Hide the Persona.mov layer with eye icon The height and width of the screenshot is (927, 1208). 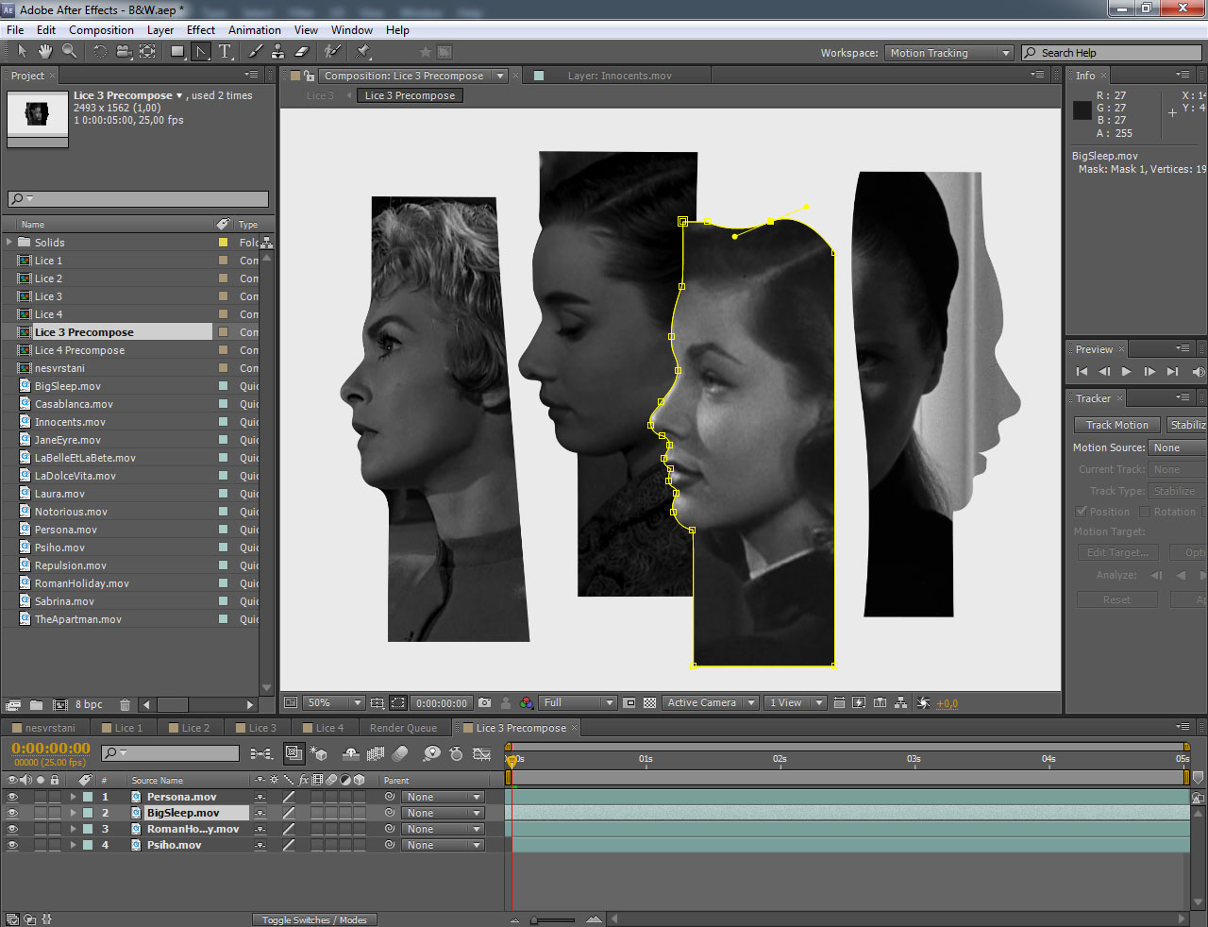12,798
